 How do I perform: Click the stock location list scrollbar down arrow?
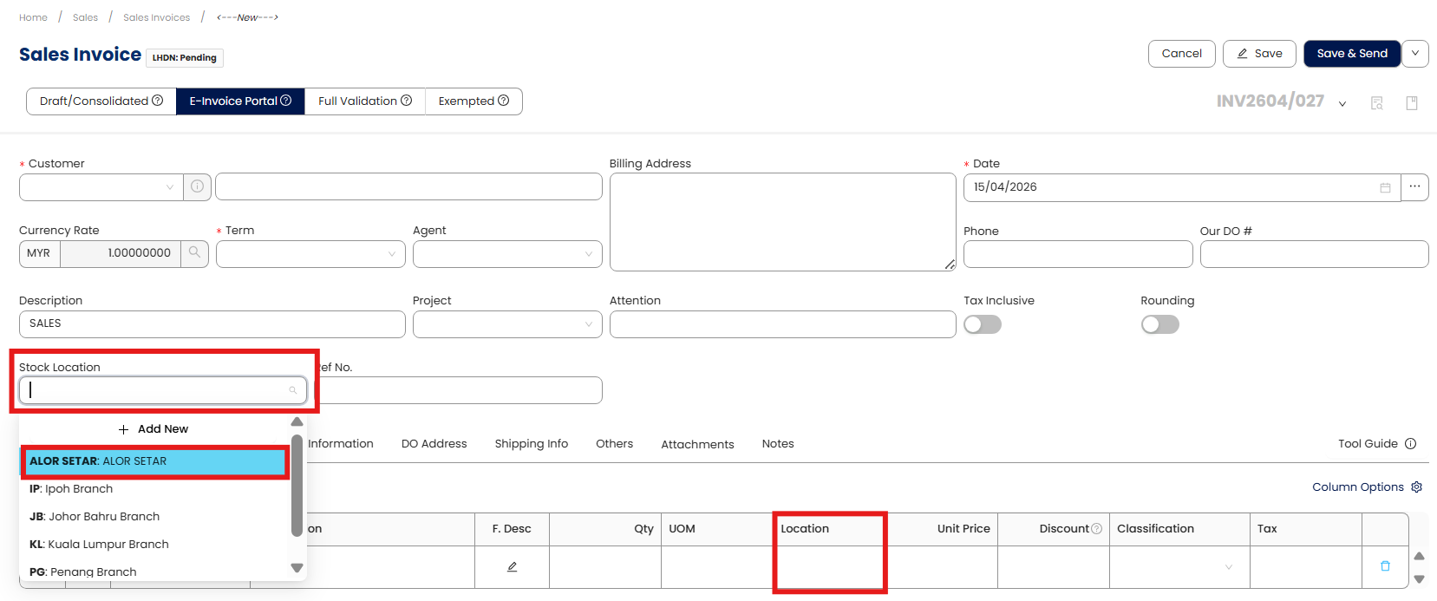click(x=297, y=569)
